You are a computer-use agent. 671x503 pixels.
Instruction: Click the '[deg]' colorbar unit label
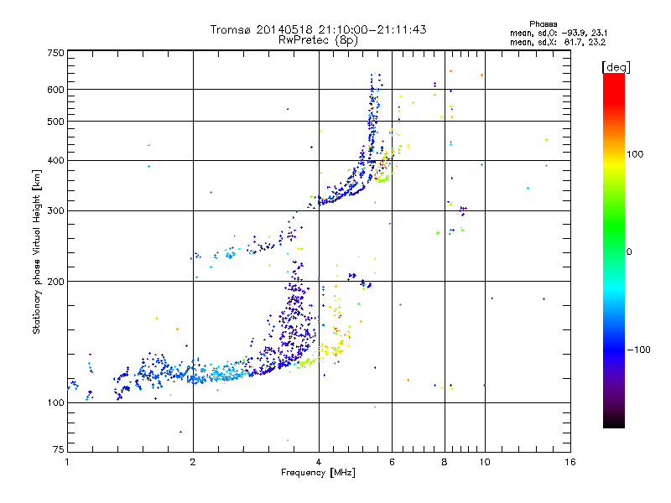[616, 67]
